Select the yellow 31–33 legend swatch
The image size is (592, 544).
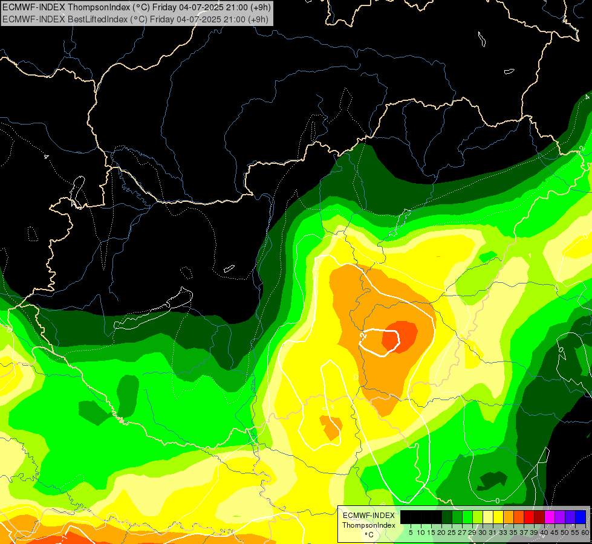(498, 517)
